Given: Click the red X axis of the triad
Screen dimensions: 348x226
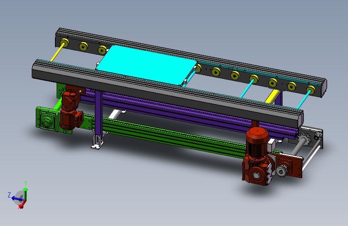Looking at the screenshot, I should pyautogui.click(x=22, y=205).
